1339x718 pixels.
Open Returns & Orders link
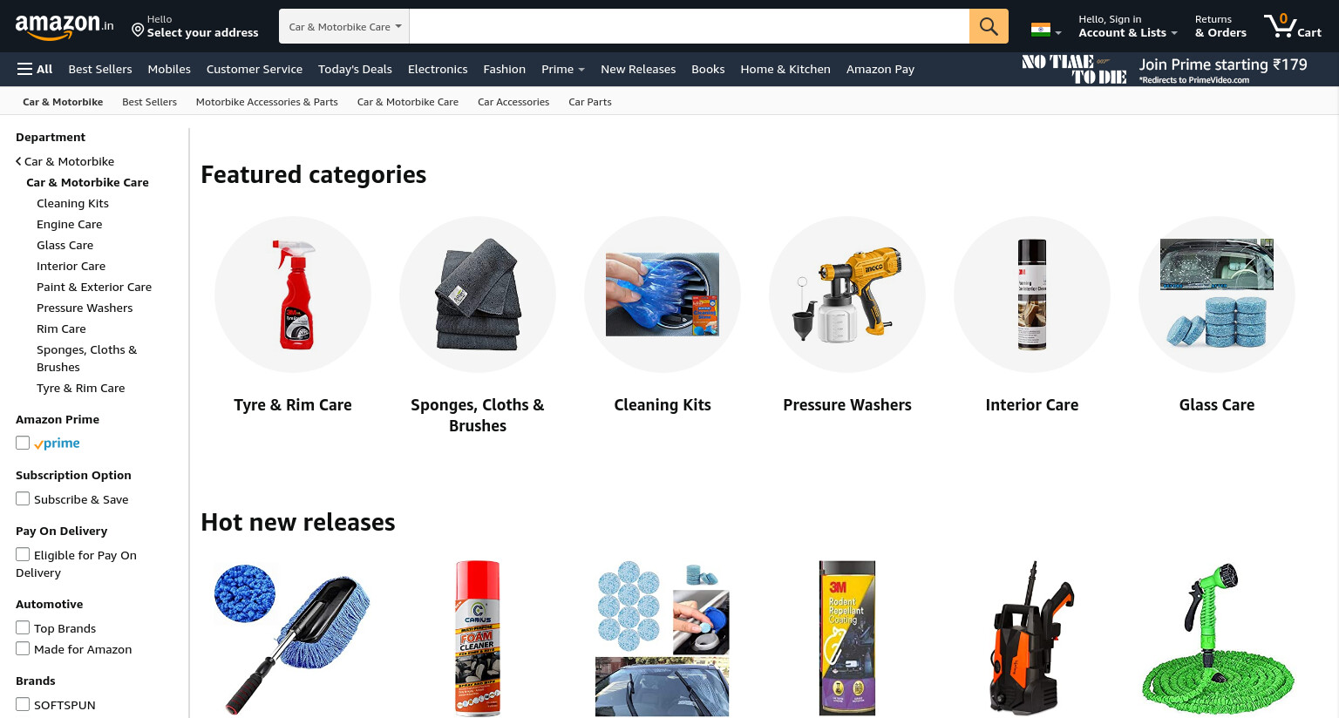click(1220, 26)
